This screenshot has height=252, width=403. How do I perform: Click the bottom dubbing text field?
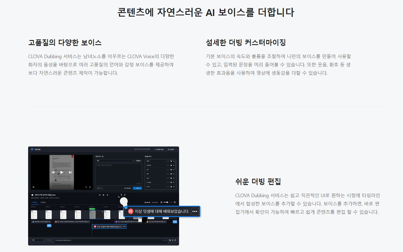pos(111,241)
